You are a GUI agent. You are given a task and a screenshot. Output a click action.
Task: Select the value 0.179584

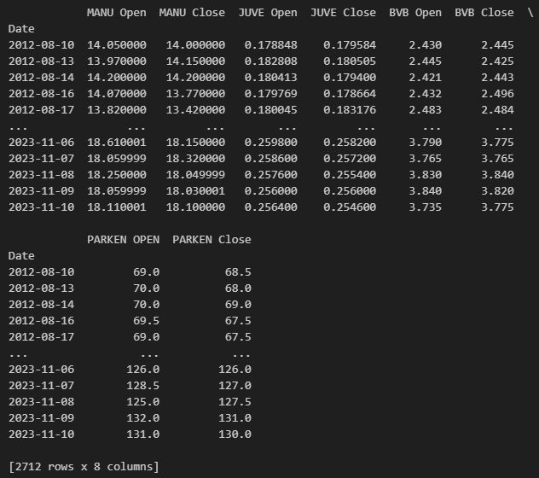350,45
